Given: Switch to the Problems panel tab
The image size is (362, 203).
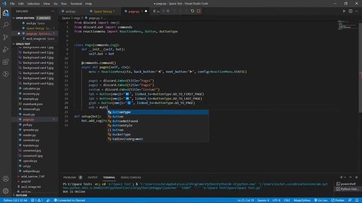Looking at the screenshot, I should tap(70, 177).
